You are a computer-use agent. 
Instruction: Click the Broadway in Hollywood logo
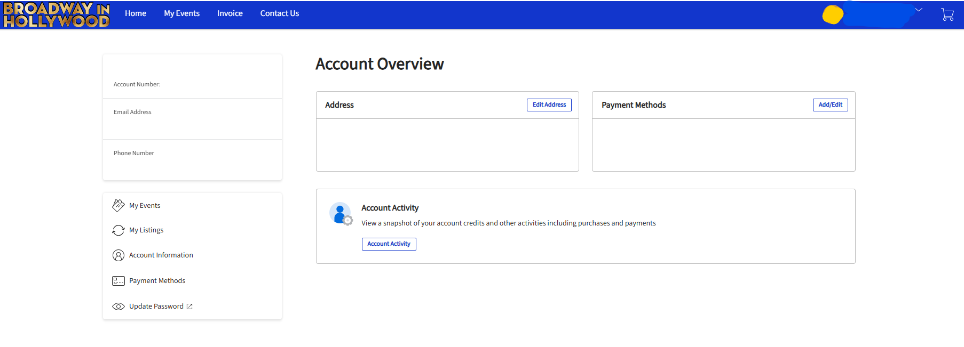tap(57, 14)
